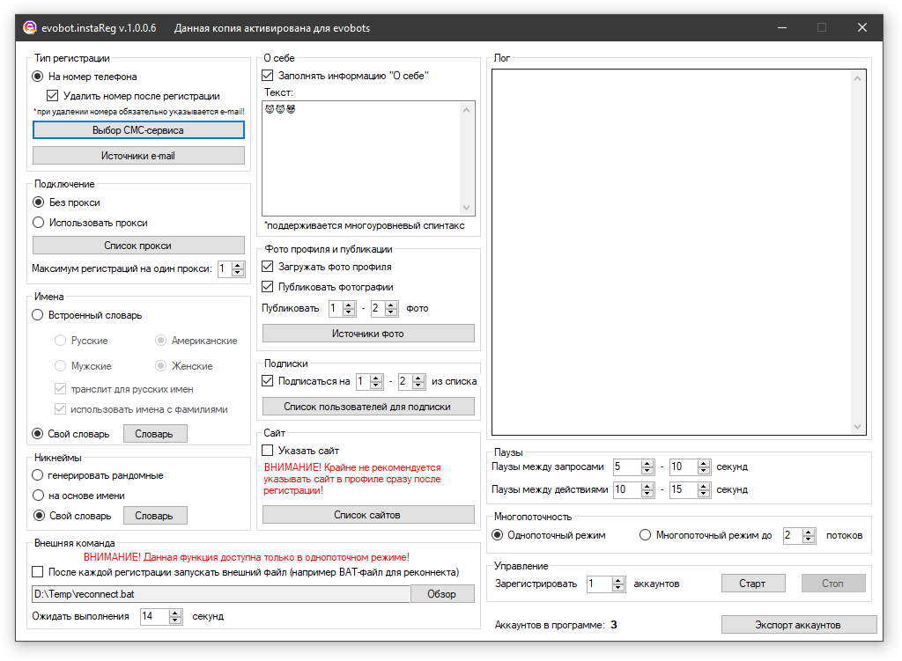Click the external file path field
Image resolution: width=902 pixels, height=661 pixels.
(220, 594)
